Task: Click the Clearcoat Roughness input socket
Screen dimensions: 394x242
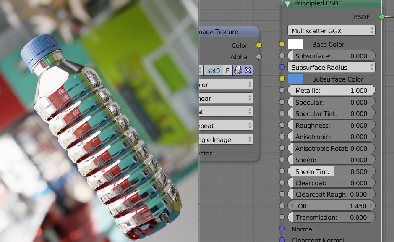Action: (282, 194)
